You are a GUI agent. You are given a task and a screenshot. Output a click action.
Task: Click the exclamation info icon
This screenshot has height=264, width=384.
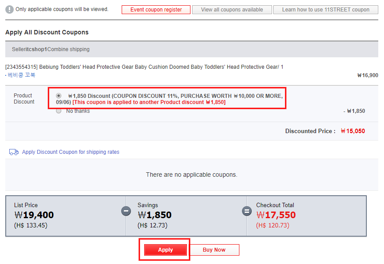[9, 9]
